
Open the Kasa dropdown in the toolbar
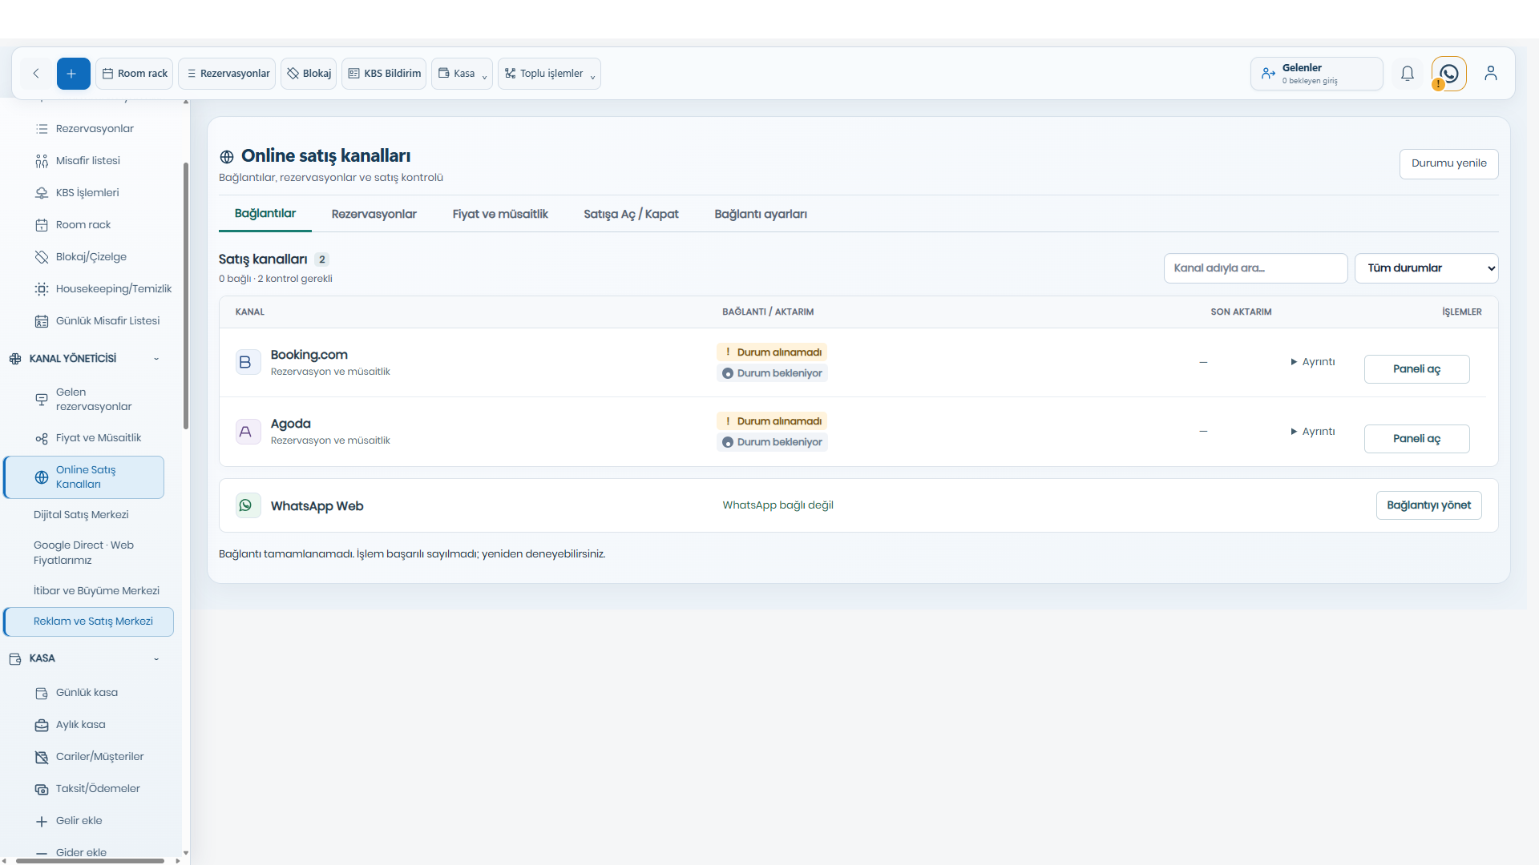[462, 74]
